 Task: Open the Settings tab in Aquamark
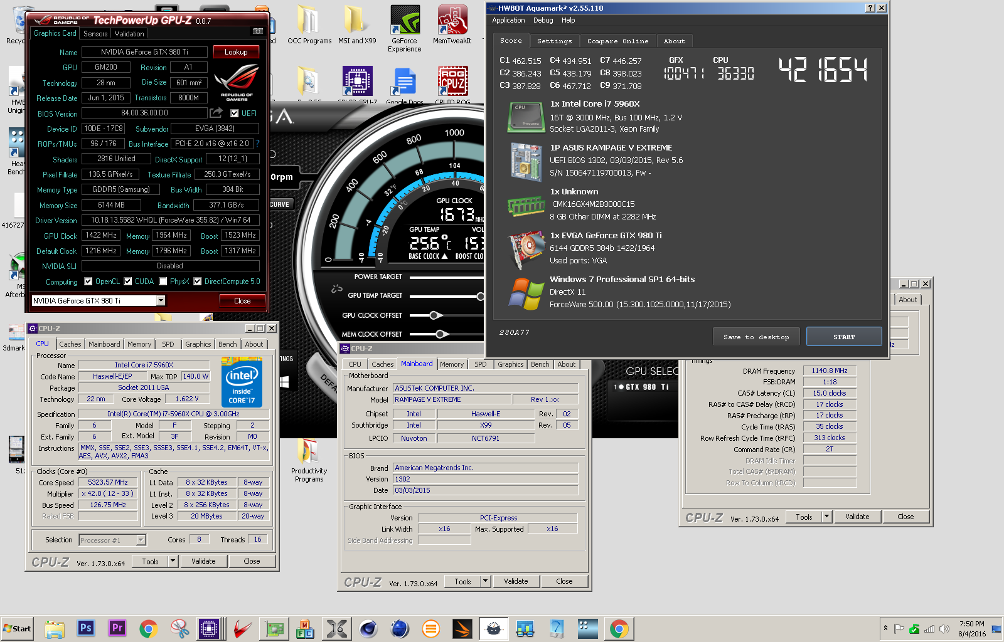[x=555, y=41]
